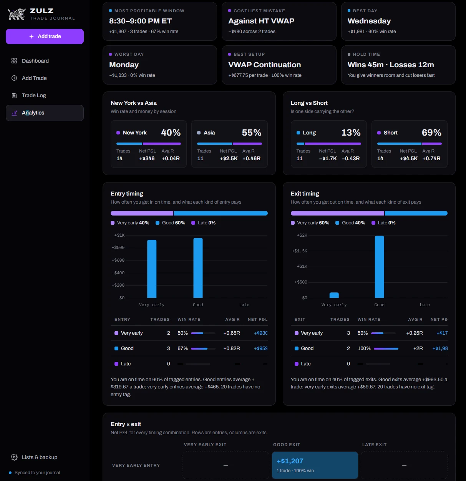Click the ZULZ bull logo icon
This screenshot has width=466, height=481.
tap(17, 14)
